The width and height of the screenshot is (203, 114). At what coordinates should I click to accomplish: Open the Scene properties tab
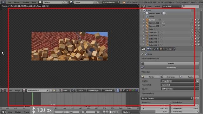coord(154,49)
